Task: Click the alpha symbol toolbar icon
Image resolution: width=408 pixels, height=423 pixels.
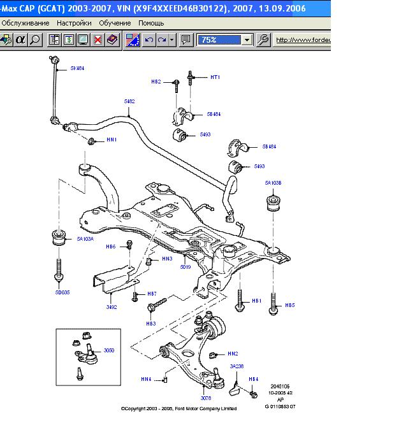Action: [20, 40]
